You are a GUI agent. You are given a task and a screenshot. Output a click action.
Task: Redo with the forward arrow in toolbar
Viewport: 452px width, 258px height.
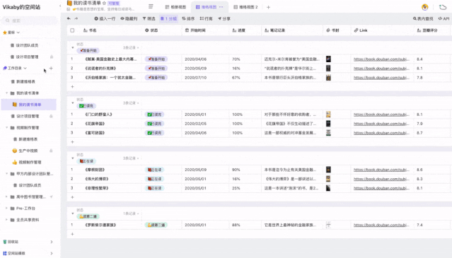[x=76, y=18]
